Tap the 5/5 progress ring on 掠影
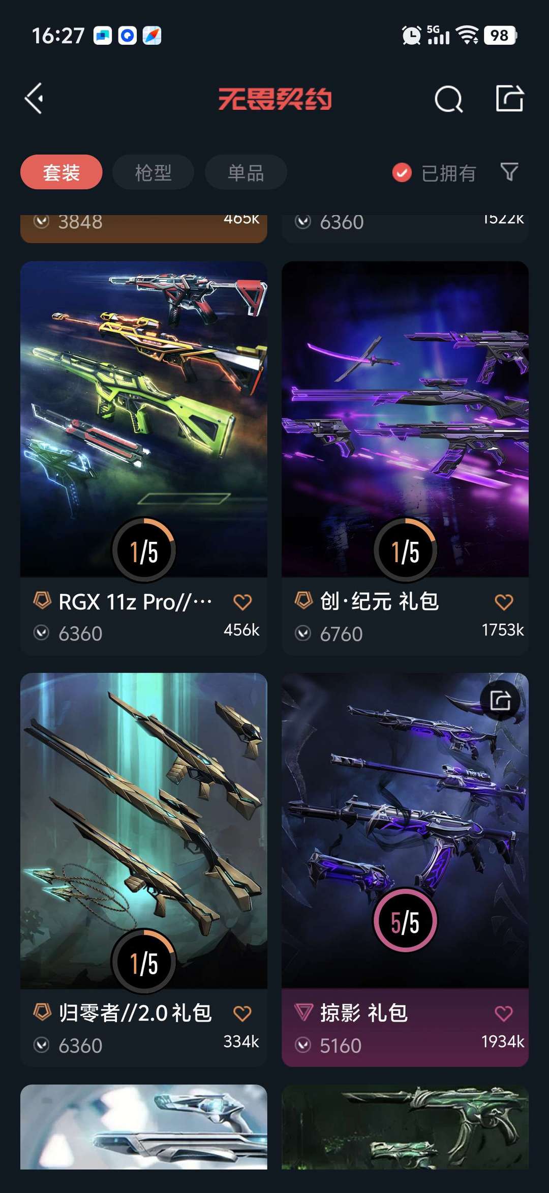Image resolution: width=549 pixels, height=1193 pixels. tap(405, 920)
